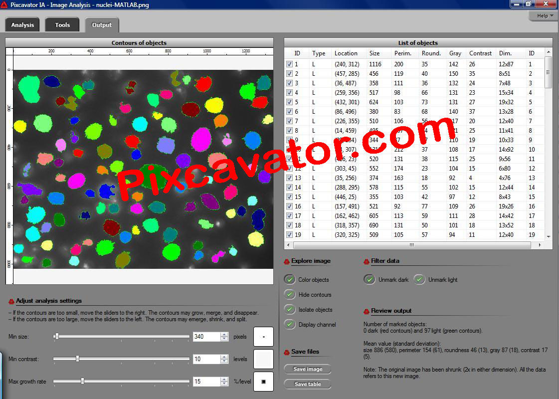Click the red icon beside Save files
The width and height of the screenshot is (559, 399).
point(287,352)
